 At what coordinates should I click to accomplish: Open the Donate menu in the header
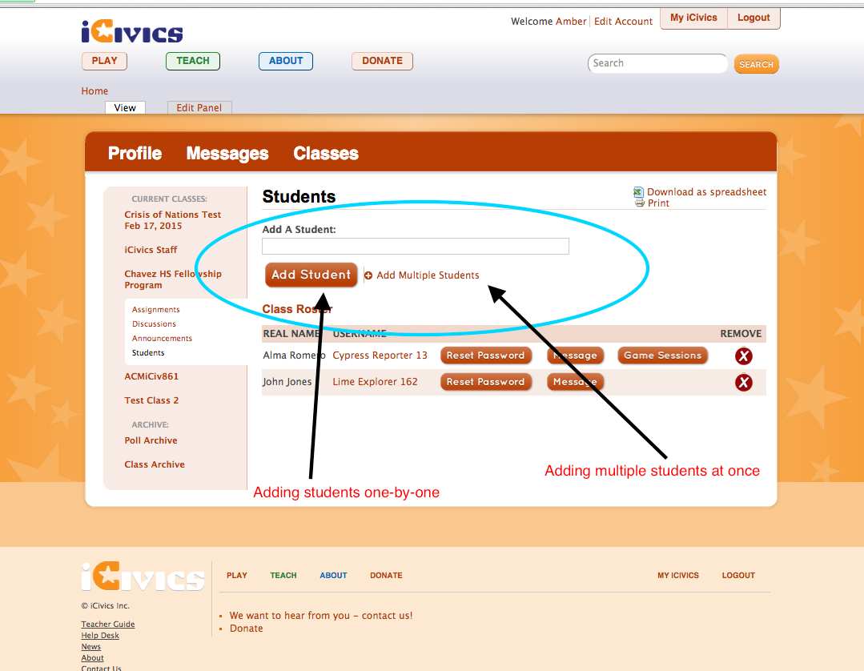click(x=383, y=61)
